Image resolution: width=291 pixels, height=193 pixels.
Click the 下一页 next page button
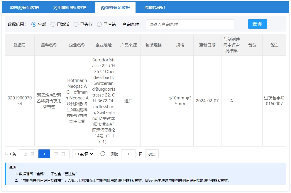pyautogui.click(x=60, y=154)
